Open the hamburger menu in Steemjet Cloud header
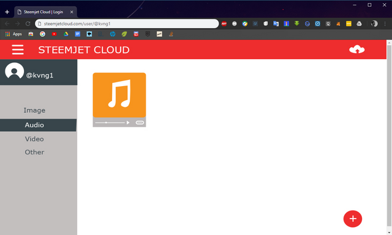Image resolution: width=392 pixels, height=235 pixels. tap(18, 49)
